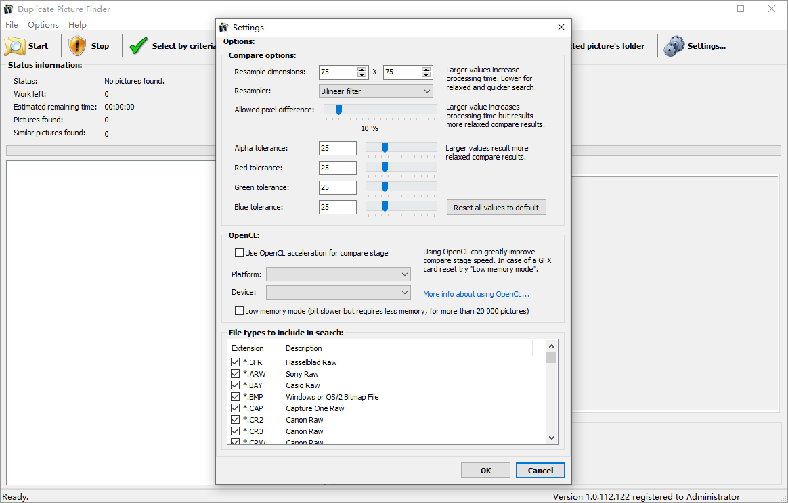
Task: Click the version registration status bar text
Action: click(647, 496)
